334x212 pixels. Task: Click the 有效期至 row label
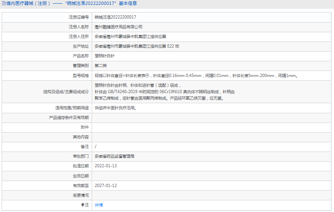coord(81,186)
